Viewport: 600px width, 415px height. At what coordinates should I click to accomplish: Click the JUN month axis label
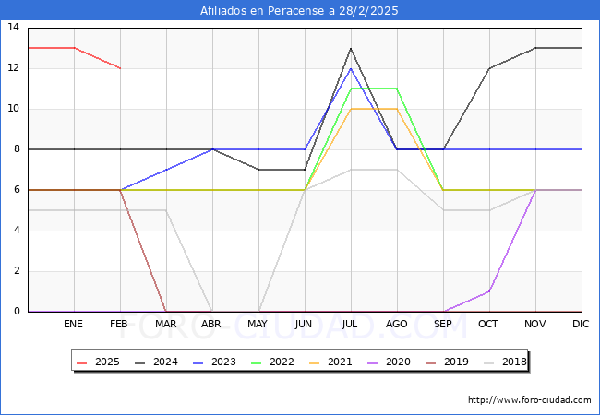pyautogui.click(x=304, y=324)
